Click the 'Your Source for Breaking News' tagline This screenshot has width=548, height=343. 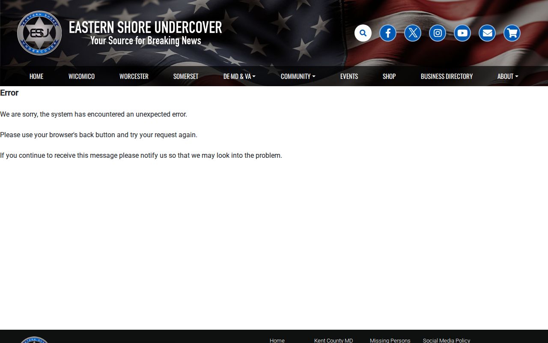tap(146, 41)
